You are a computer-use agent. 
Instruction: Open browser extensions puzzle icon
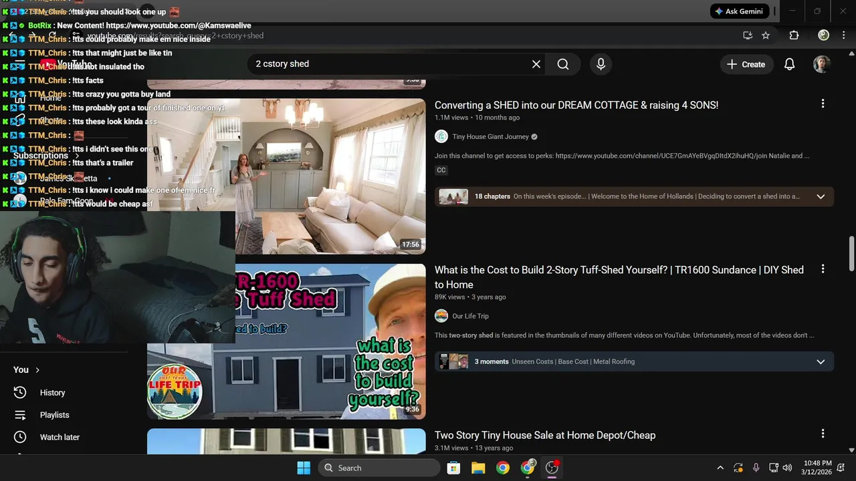tap(794, 35)
